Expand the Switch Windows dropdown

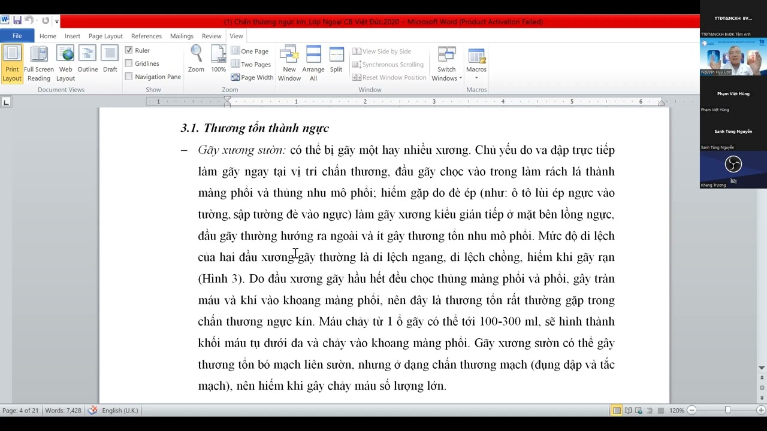[x=446, y=64]
